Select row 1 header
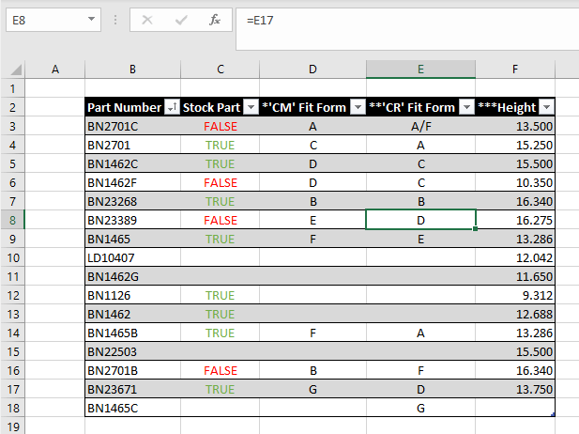 tap(12, 88)
